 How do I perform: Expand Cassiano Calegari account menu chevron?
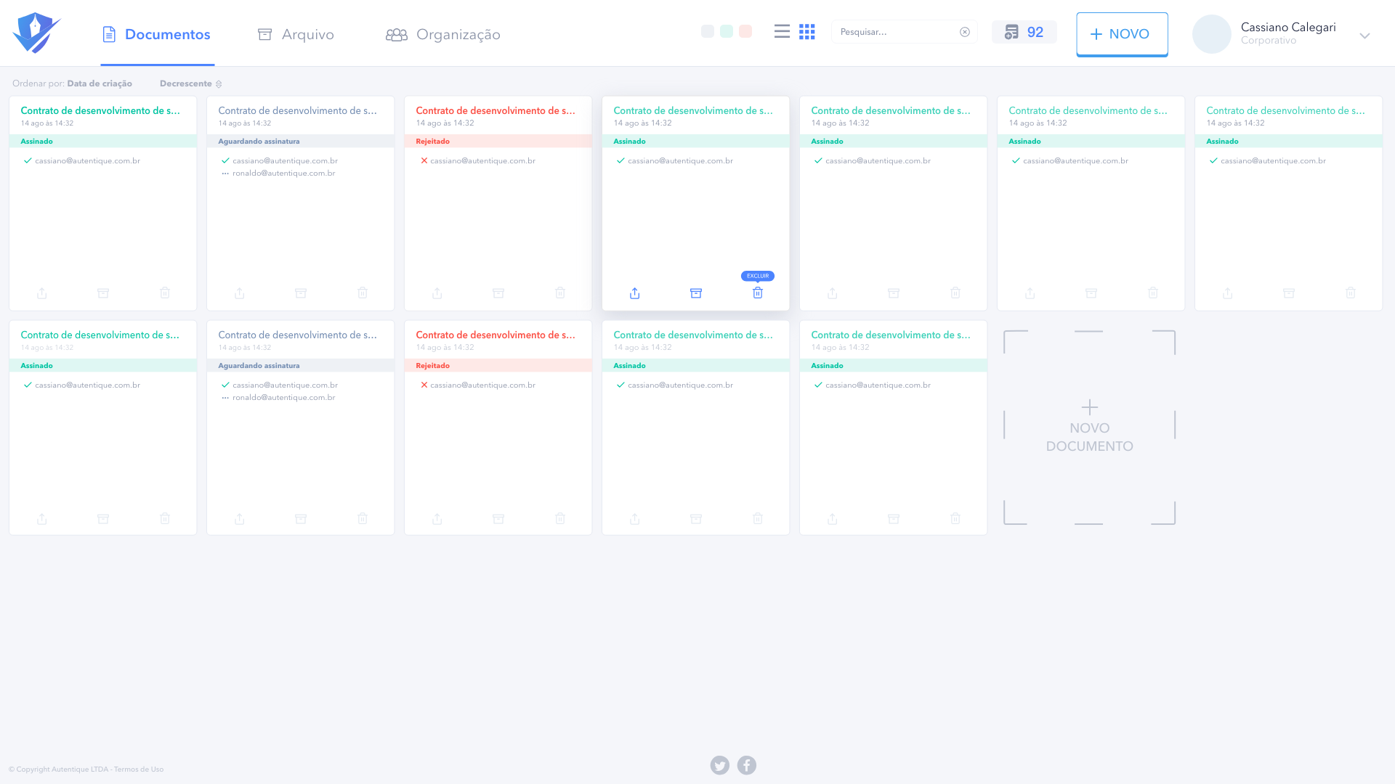(1364, 36)
